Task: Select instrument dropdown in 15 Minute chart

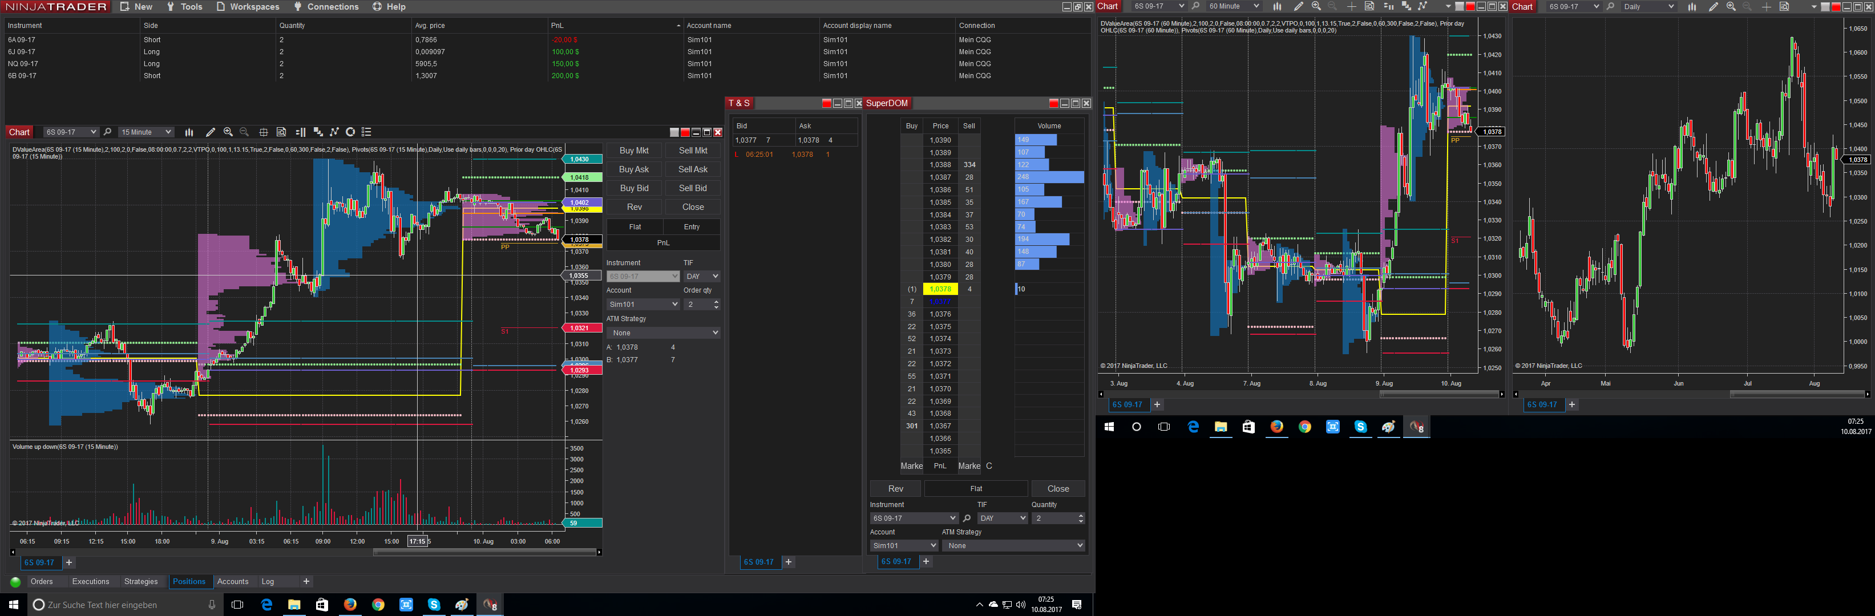Action: [71, 132]
